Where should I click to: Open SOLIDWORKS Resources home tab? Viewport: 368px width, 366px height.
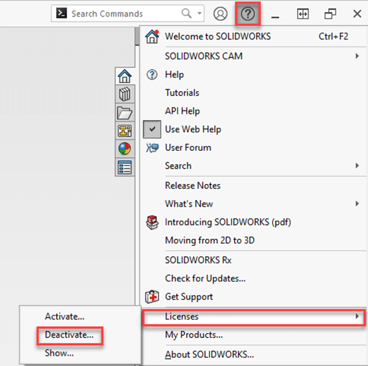coord(125,76)
